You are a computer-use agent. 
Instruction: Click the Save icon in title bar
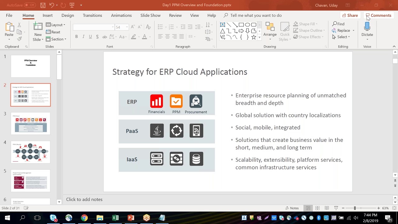tap(43, 5)
